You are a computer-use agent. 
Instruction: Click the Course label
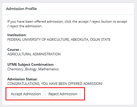point(14,50)
